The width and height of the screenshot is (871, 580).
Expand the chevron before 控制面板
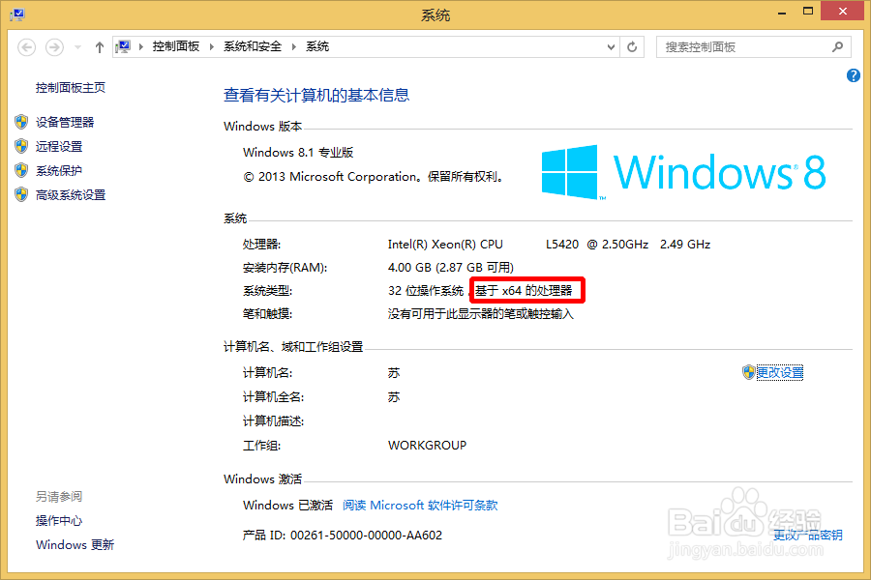coord(141,46)
